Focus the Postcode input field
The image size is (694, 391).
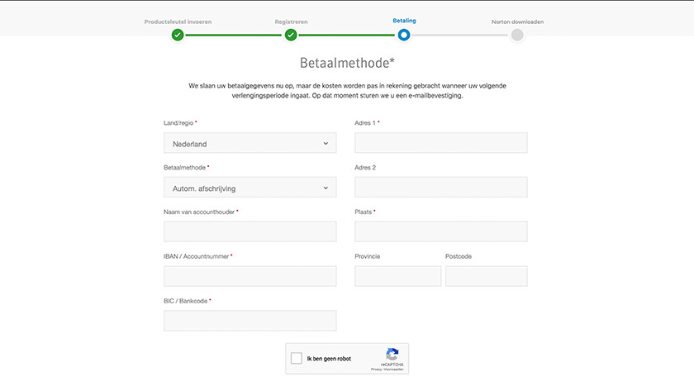[x=486, y=276]
